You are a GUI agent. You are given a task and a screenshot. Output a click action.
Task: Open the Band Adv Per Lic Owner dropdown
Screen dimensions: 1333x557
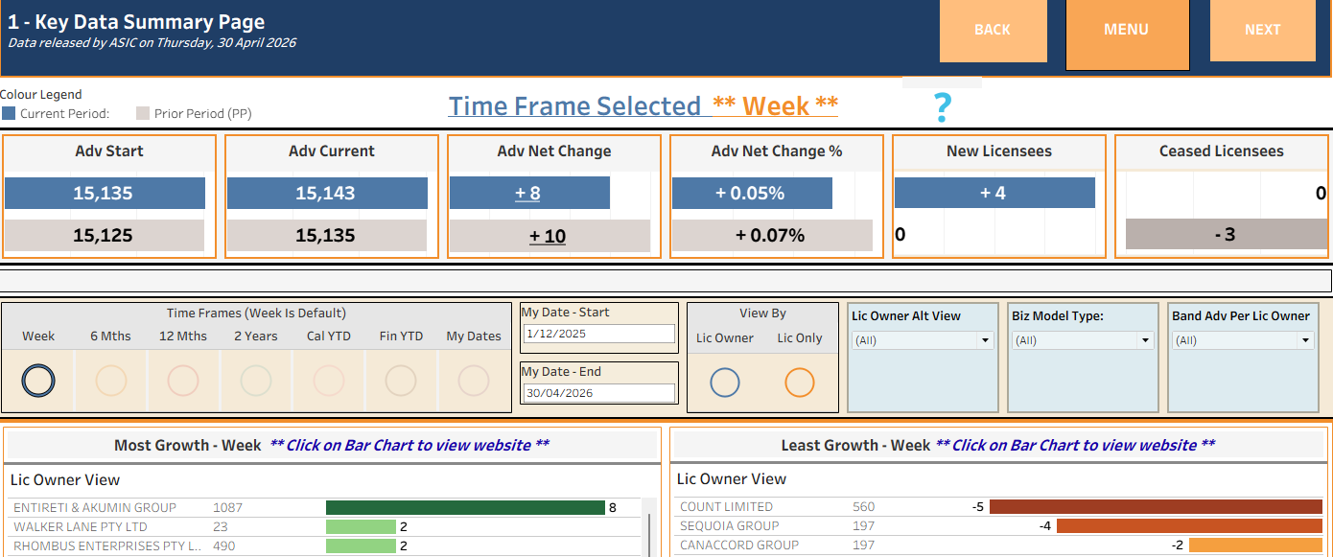click(1242, 340)
